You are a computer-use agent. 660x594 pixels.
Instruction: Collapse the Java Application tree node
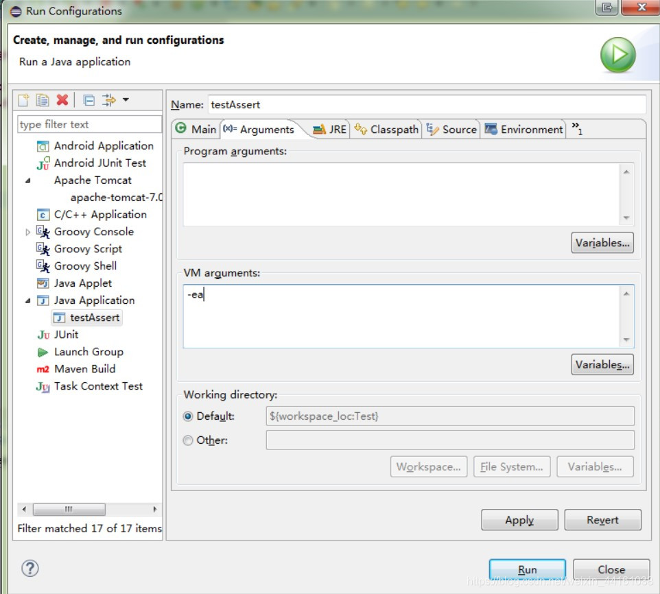[x=27, y=301]
